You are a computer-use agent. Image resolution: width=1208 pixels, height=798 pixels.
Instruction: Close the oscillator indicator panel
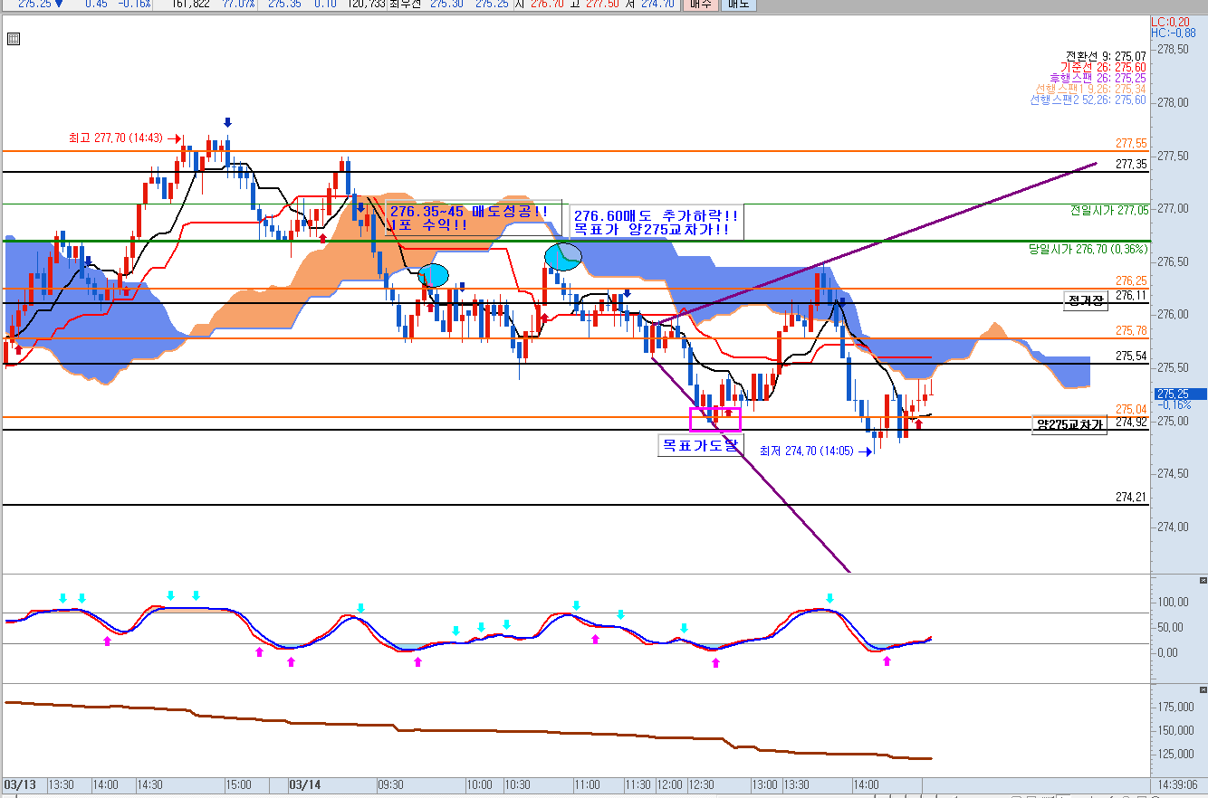point(1203,580)
